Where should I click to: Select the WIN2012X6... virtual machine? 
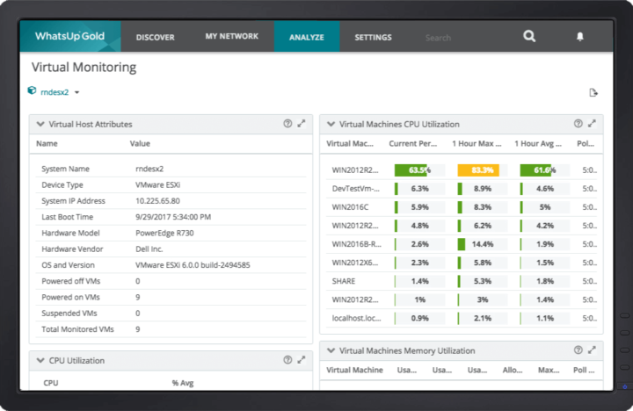(x=355, y=263)
